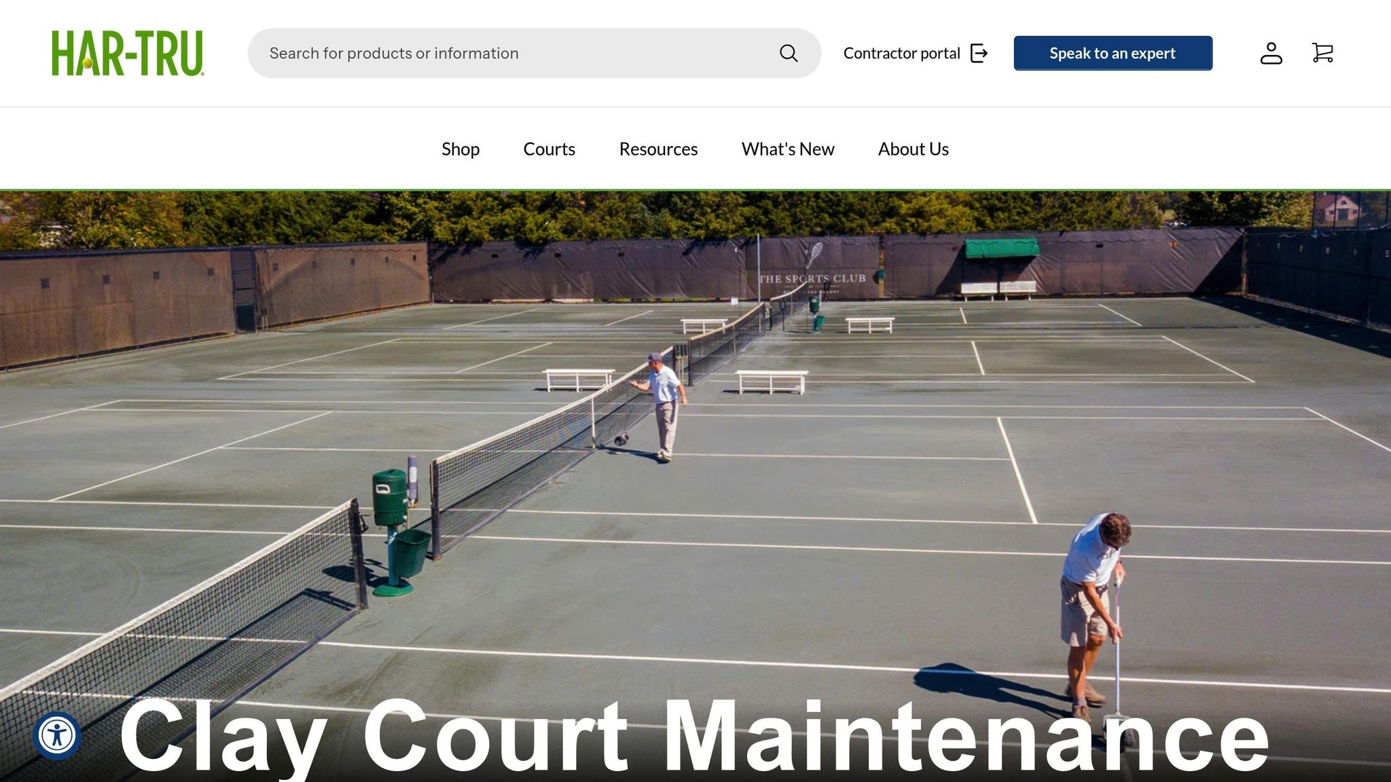This screenshot has height=782, width=1391.
Task: Open the shopping cart icon
Action: click(1322, 53)
